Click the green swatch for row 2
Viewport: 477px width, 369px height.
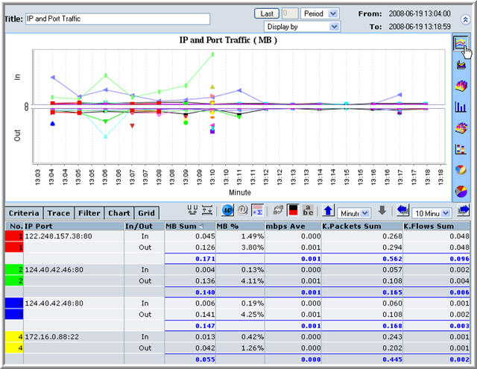point(14,268)
